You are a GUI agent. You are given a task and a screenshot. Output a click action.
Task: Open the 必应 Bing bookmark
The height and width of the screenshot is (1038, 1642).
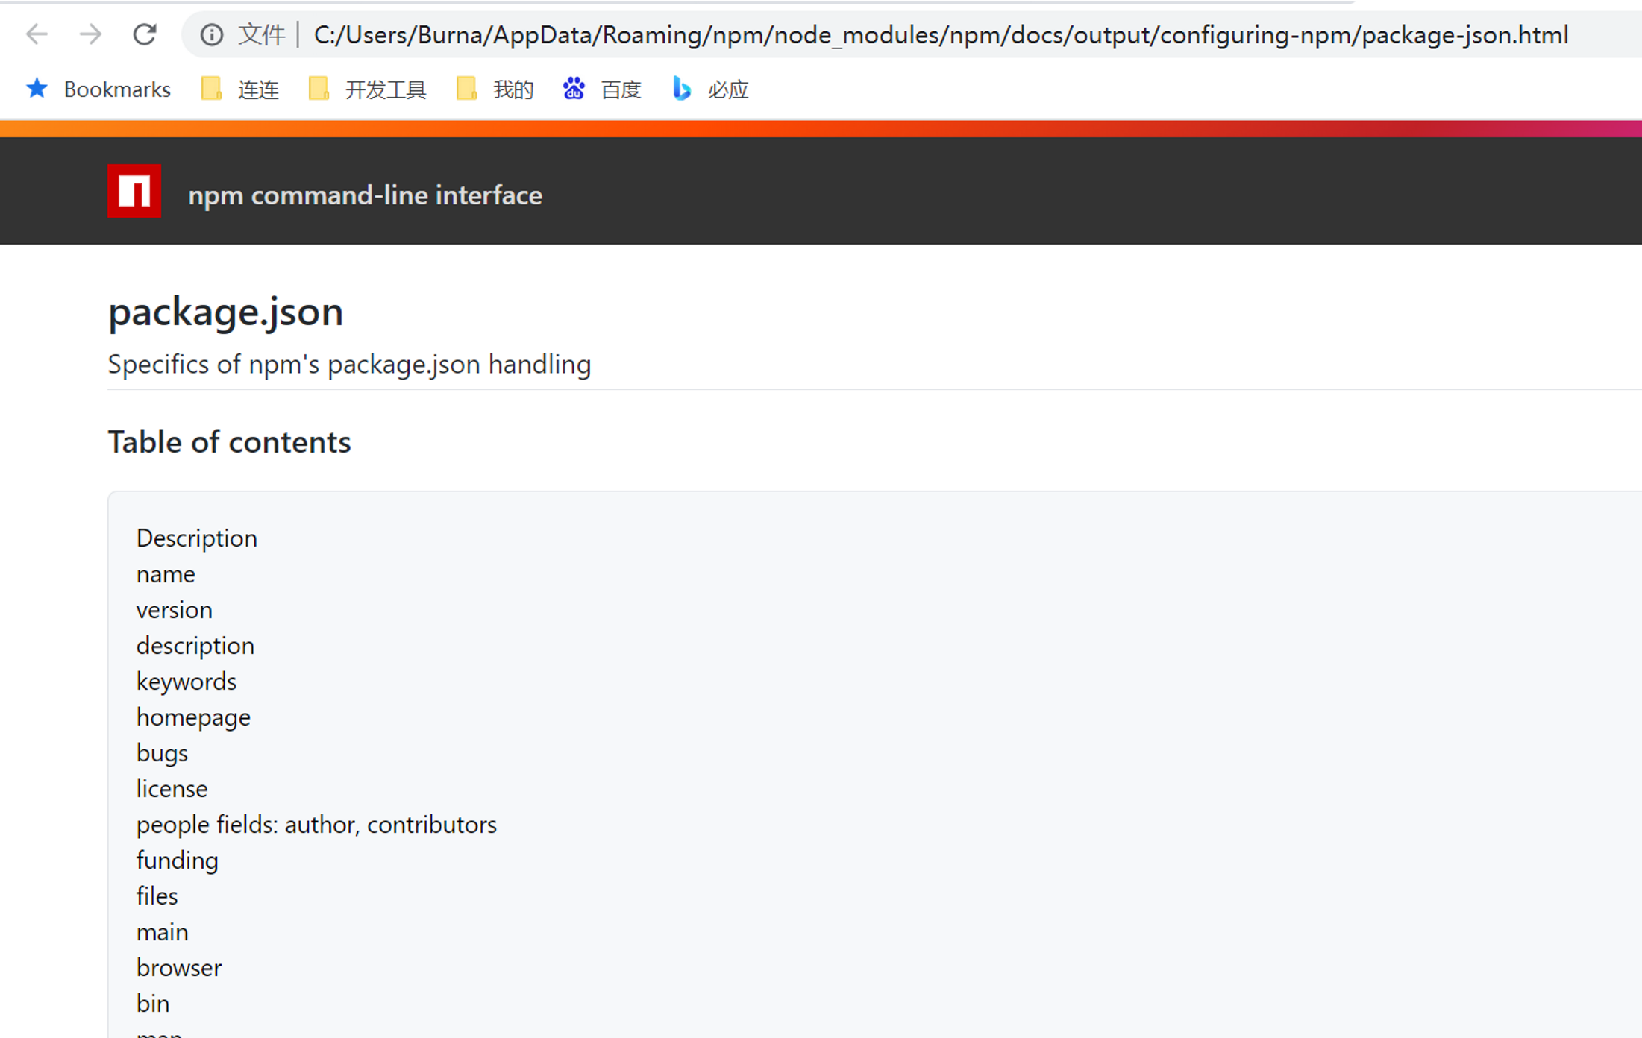[709, 89]
